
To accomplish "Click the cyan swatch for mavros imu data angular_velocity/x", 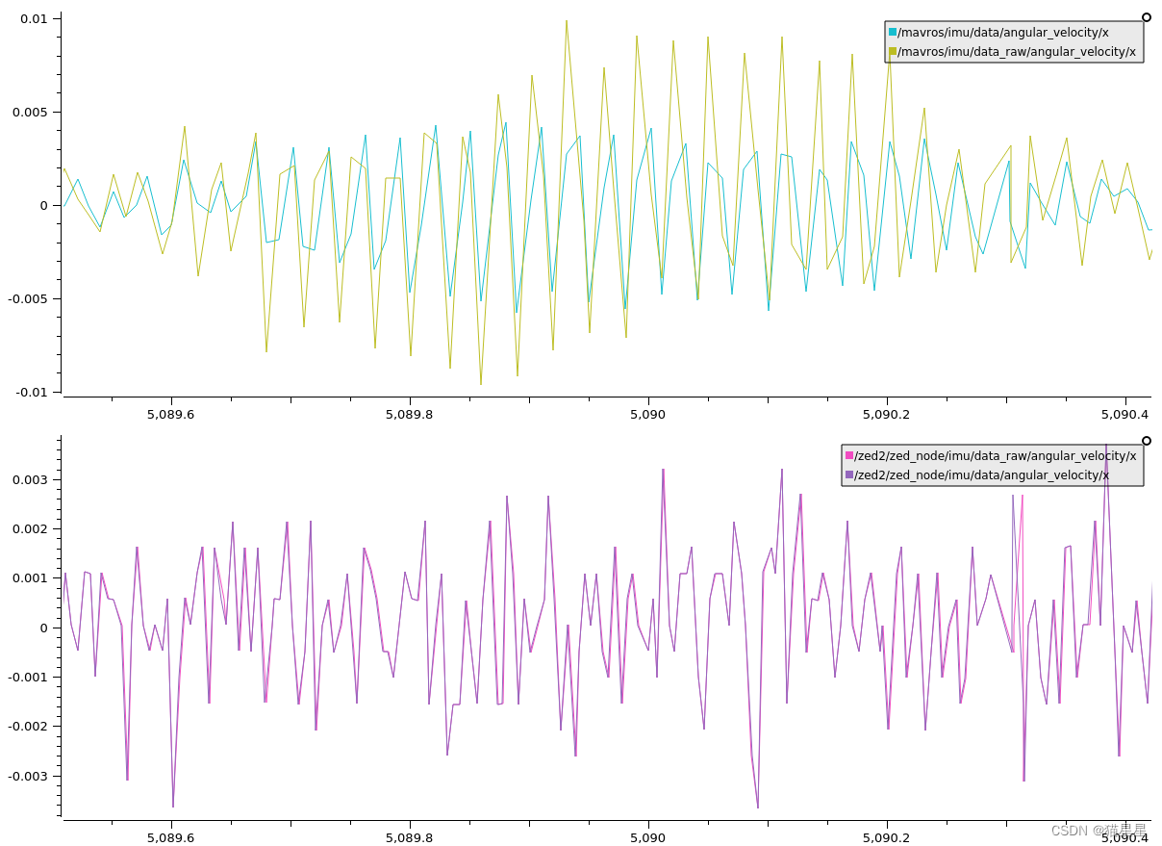I will pos(893,33).
